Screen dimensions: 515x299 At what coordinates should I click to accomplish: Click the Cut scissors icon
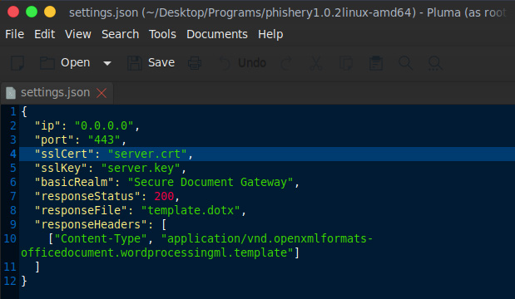point(315,63)
